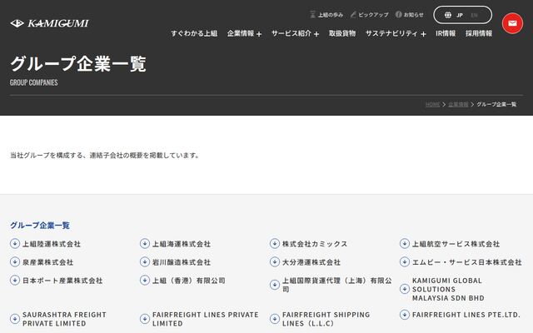Click arrow icon beside 上組（香港）有限公司
Screen dimensions: 533x333
[x=145, y=281]
